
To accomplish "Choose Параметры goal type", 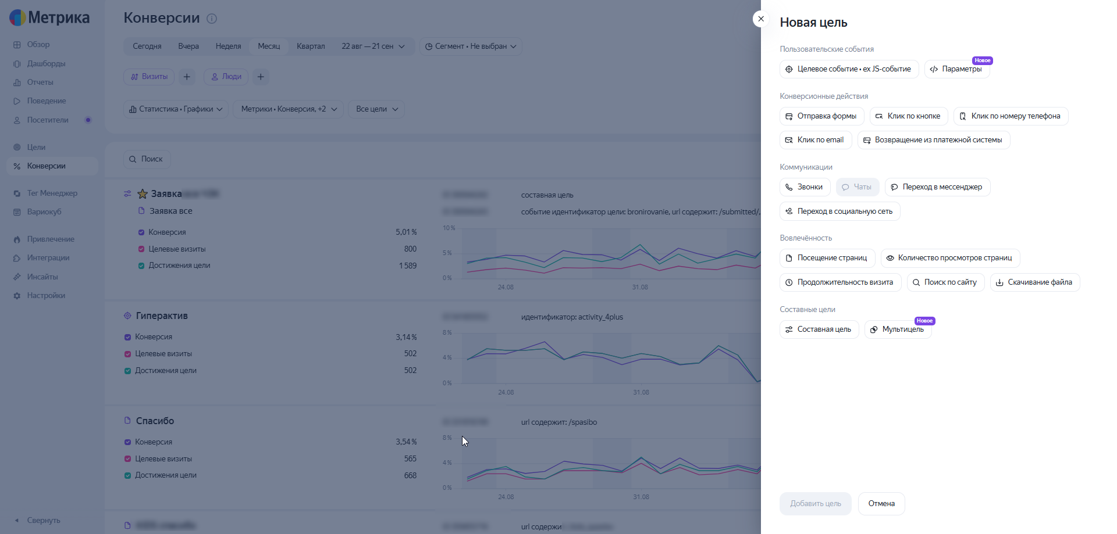I will (x=956, y=69).
